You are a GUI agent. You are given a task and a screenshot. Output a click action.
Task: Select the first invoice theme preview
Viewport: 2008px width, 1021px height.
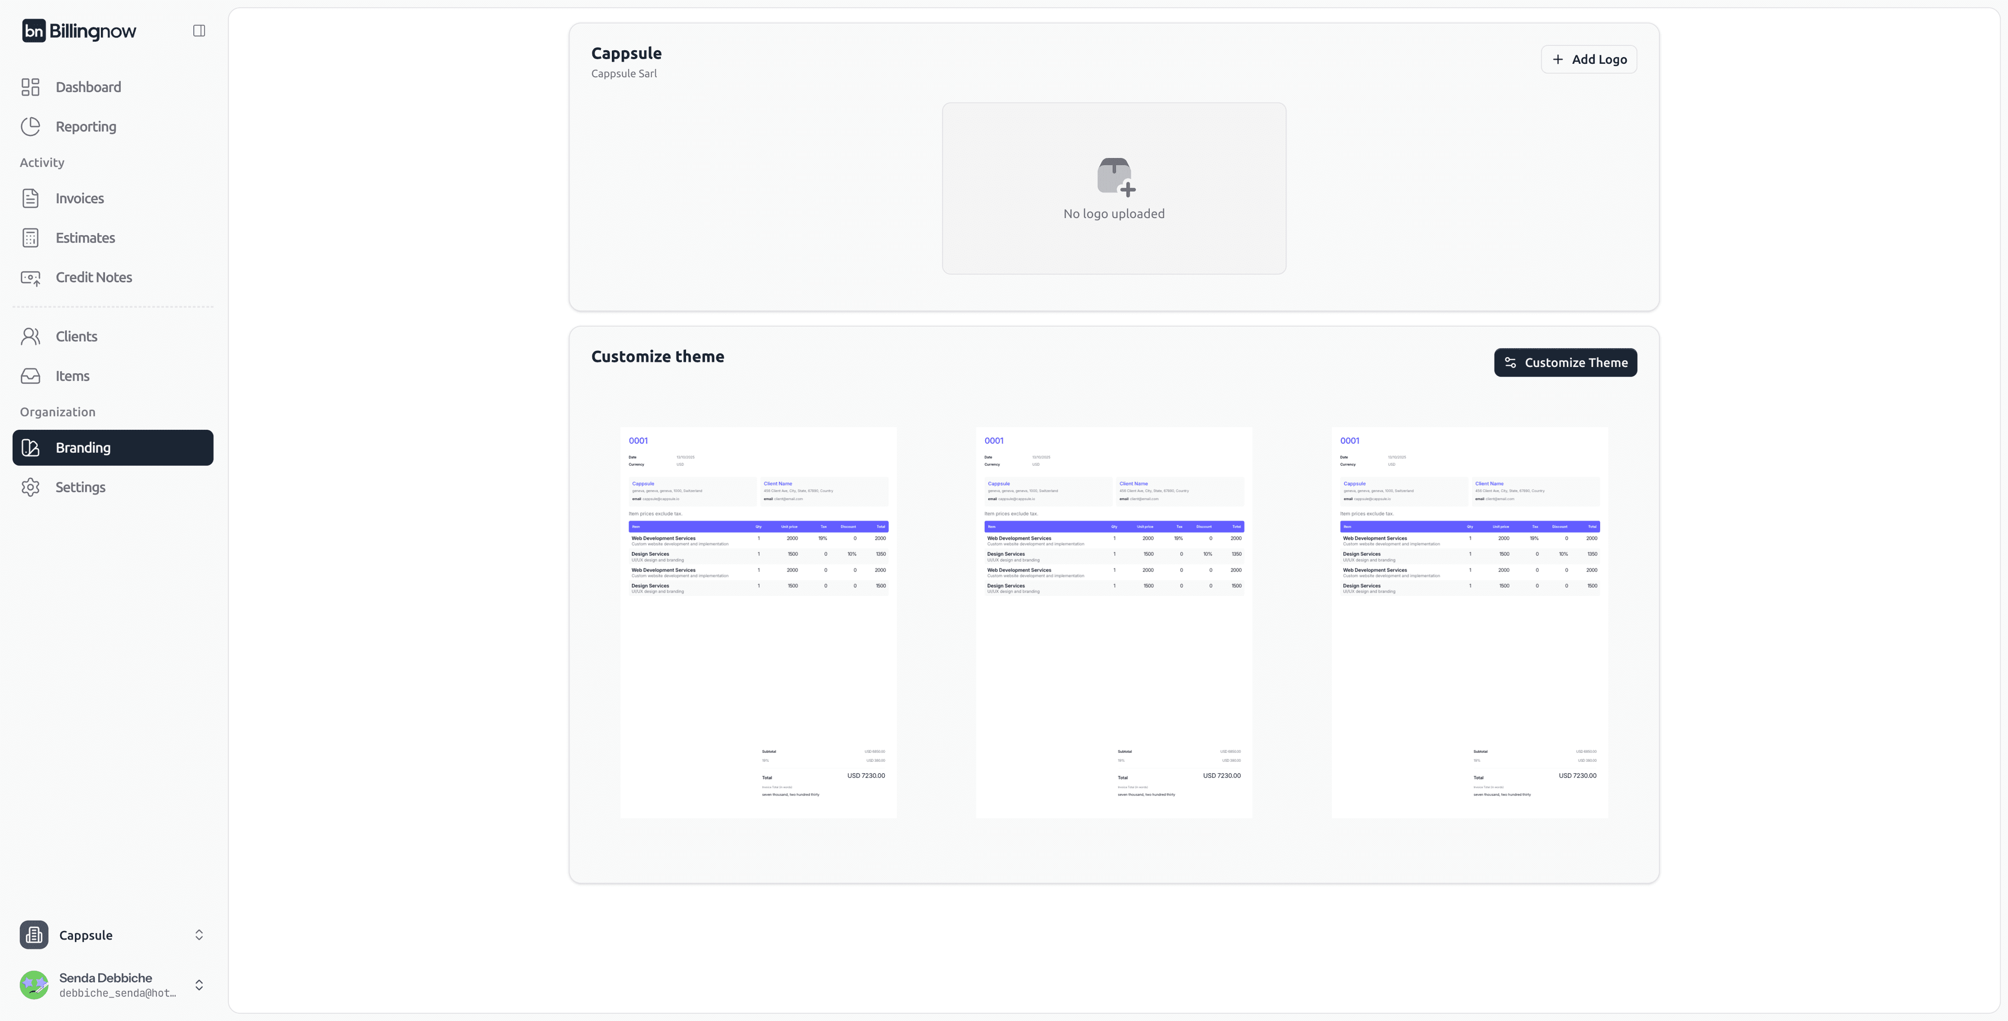click(758, 622)
